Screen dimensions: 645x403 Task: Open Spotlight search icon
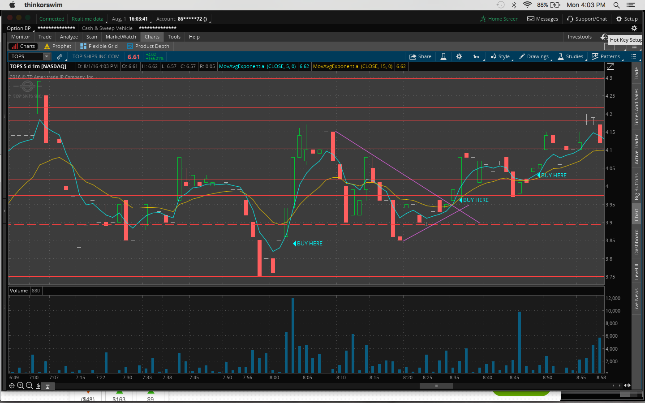point(616,5)
